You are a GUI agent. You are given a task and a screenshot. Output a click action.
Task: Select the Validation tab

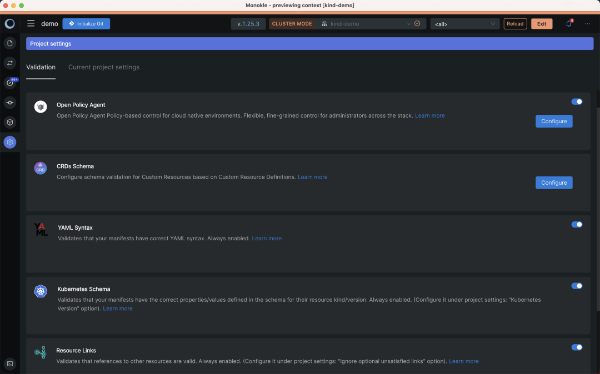tap(41, 67)
